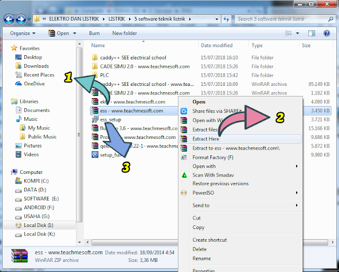Sort by Size column header
Viewport: 339px width, 272px height.
(x=306, y=46)
